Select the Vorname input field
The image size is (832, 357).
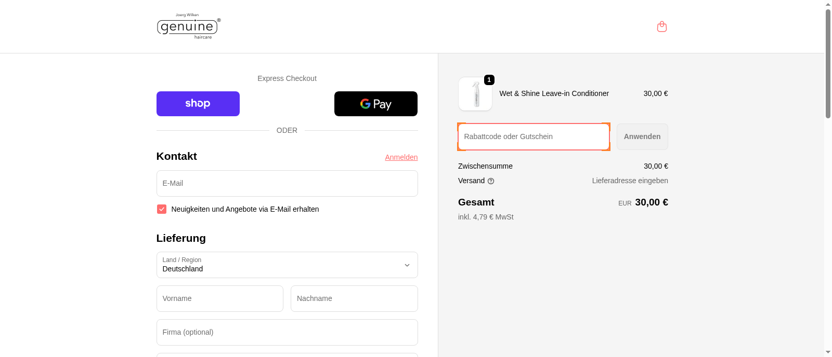(219, 298)
